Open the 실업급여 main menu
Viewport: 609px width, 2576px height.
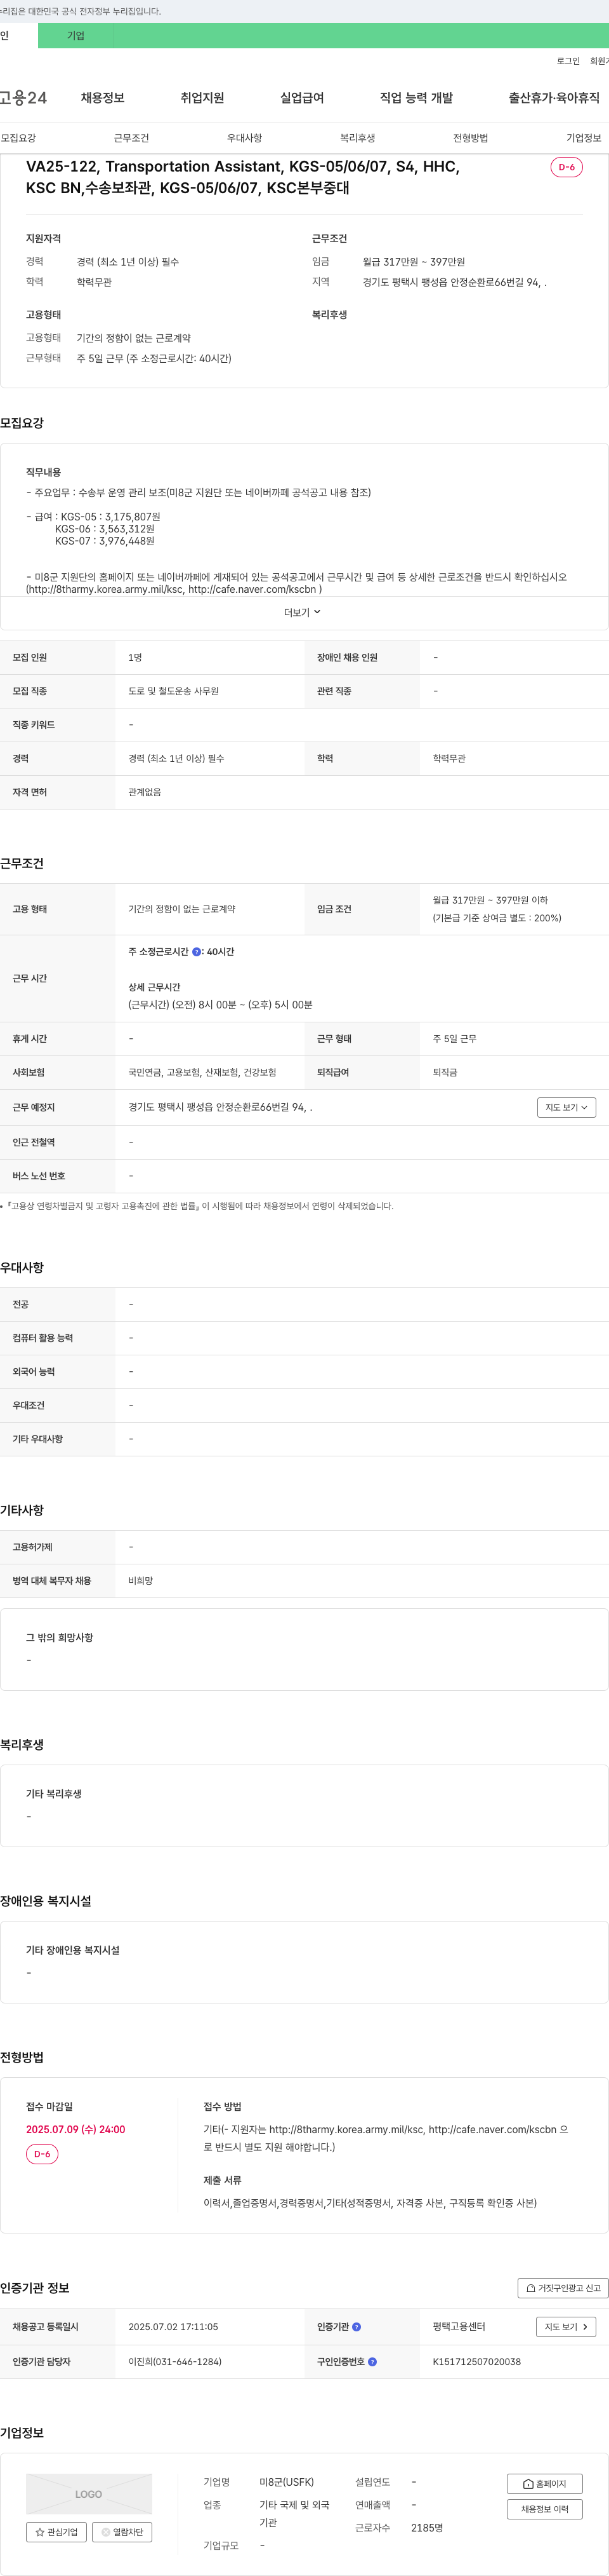click(301, 98)
